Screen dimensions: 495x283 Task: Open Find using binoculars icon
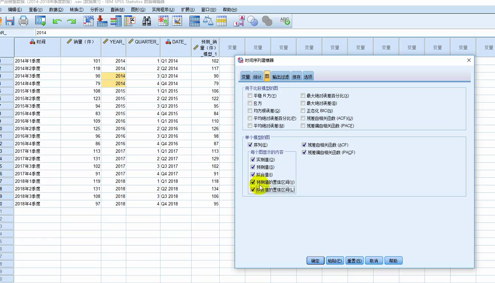[147, 21]
